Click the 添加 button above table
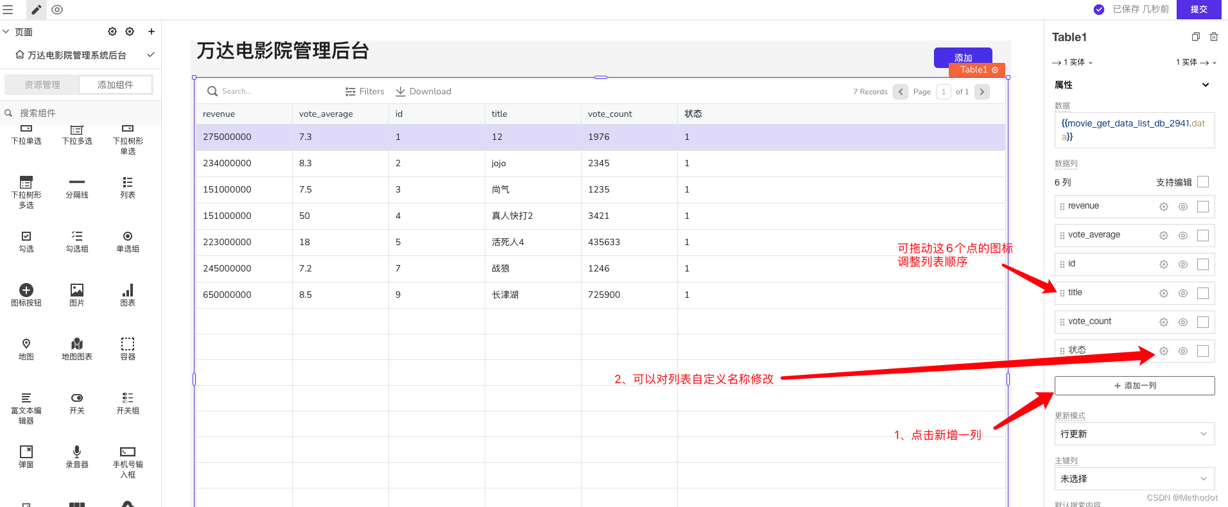 click(963, 57)
